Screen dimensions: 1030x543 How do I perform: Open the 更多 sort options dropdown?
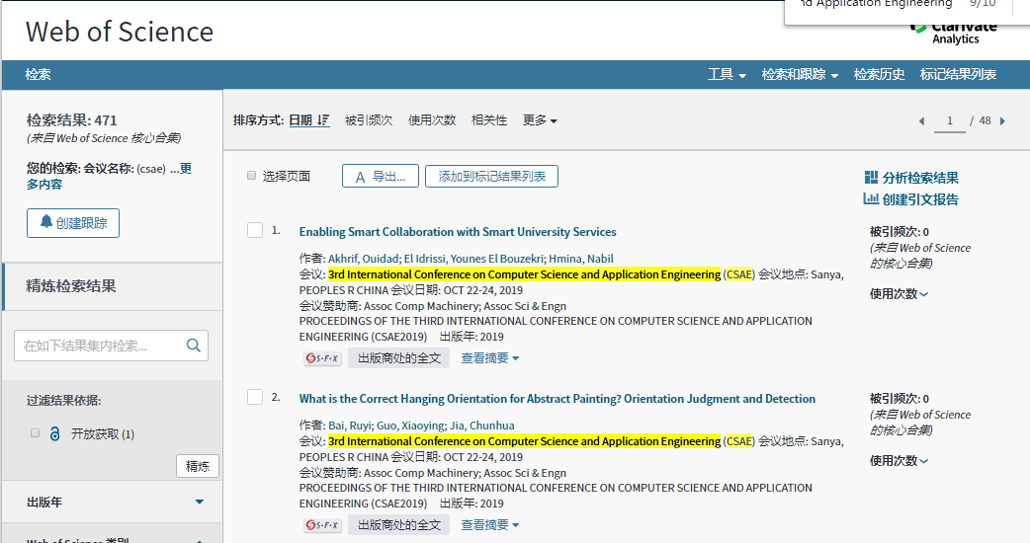[540, 120]
